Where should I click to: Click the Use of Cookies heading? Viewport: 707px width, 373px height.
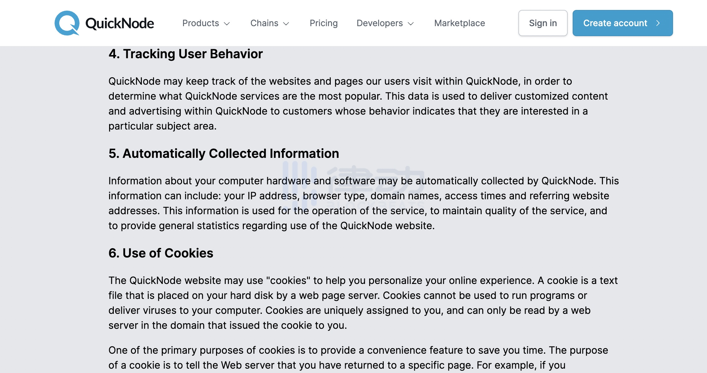tap(161, 253)
